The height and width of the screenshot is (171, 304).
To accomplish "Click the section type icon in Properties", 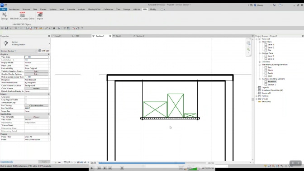I will 5,43.
